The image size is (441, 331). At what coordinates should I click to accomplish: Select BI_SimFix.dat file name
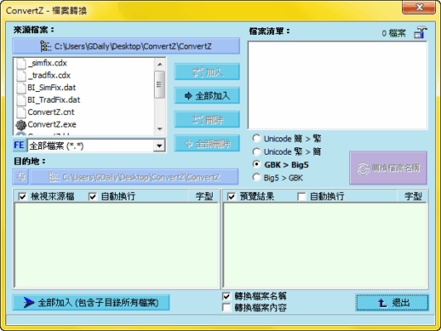pos(52,88)
